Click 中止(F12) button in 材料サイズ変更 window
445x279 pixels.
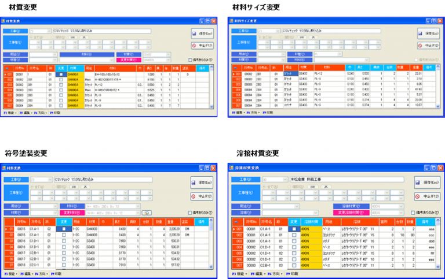pyautogui.click(x=429, y=46)
